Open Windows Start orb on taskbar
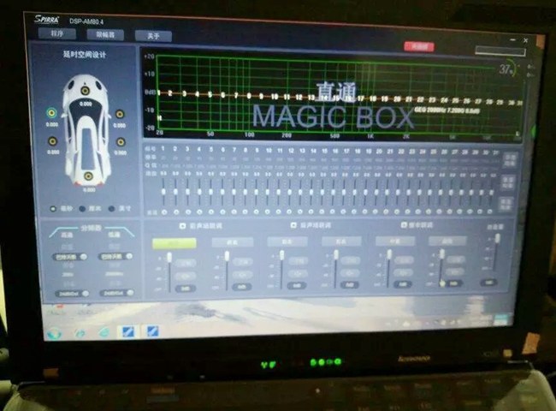556x411 pixels. tap(54, 334)
